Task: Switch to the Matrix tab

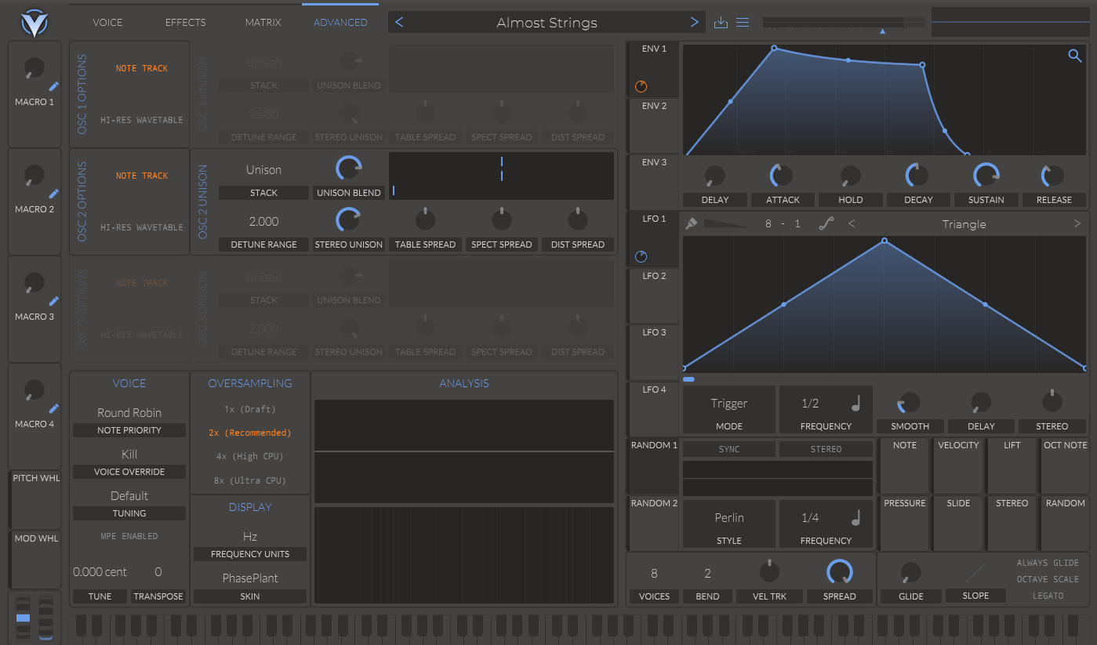Action: click(x=263, y=22)
